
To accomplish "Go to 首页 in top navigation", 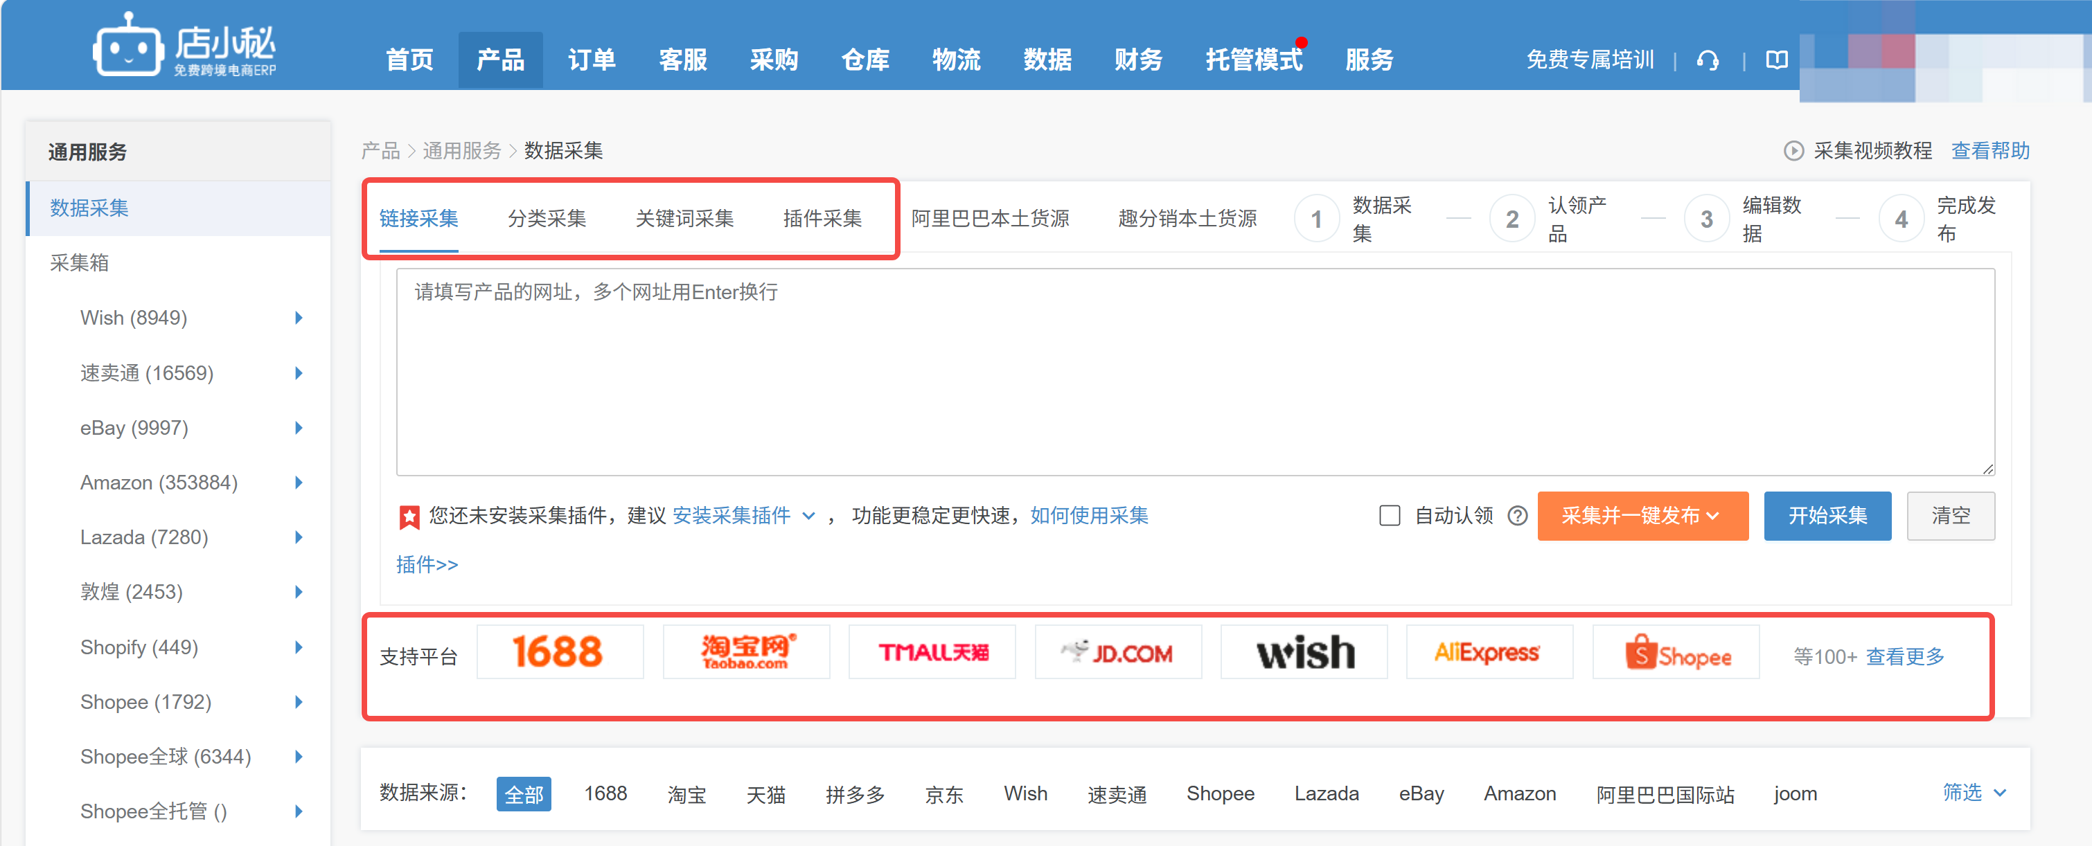I will pyautogui.click(x=409, y=60).
